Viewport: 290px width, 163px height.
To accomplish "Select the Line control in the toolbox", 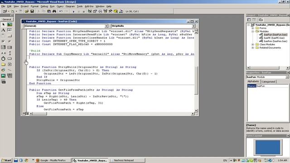I will coord(10,70).
